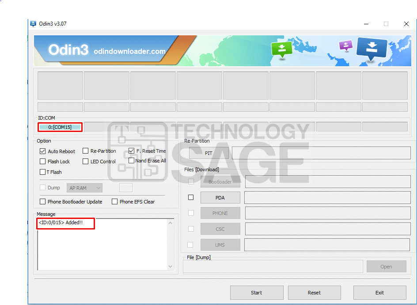This screenshot has width=417, height=305.
Task: Close the Odin3 window
Action: point(406,24)
